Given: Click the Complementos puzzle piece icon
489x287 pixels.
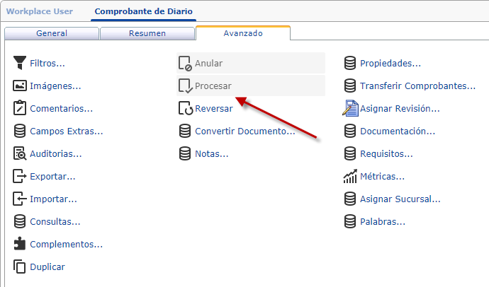Looking at the screenshot, I should 20,244.
